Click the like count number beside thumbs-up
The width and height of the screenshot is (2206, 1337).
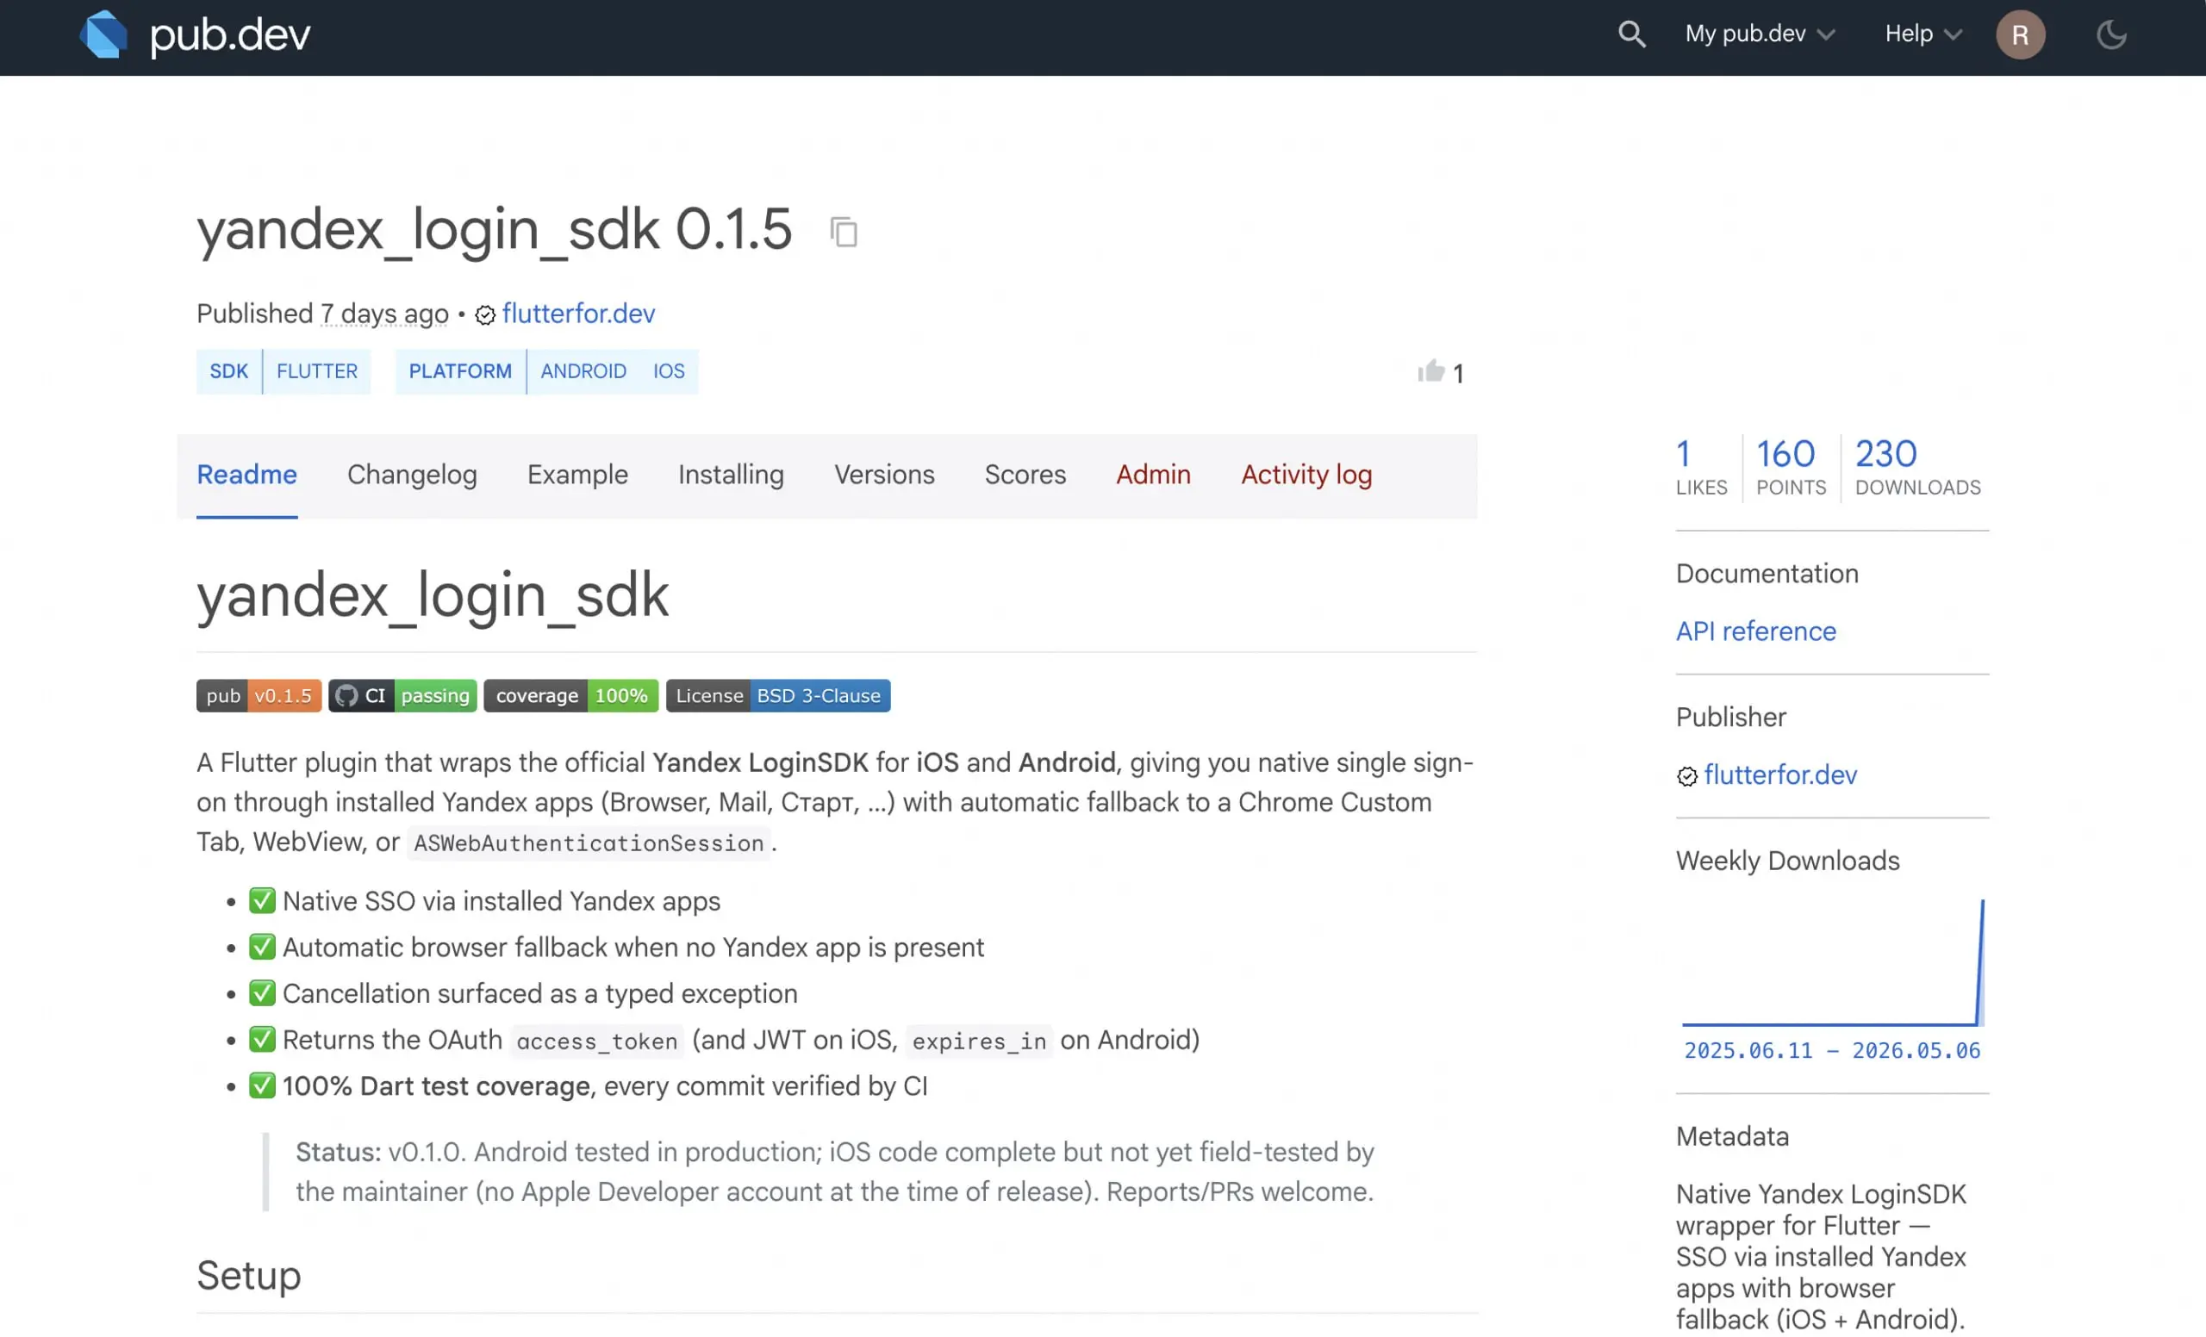pos(1457,373)
